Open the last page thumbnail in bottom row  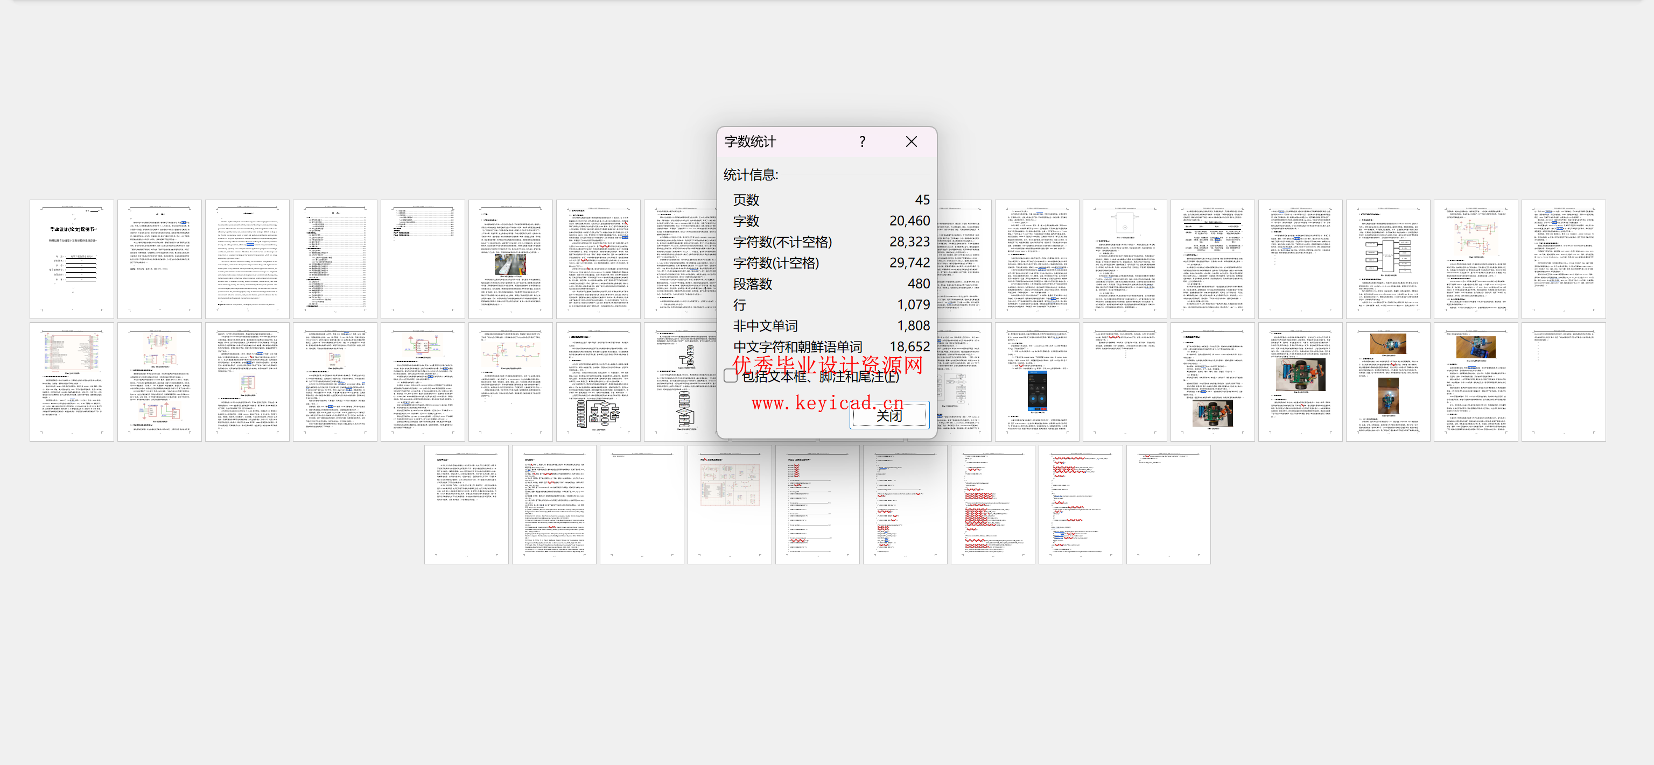pyautogui.click(x=1168, y=505)
